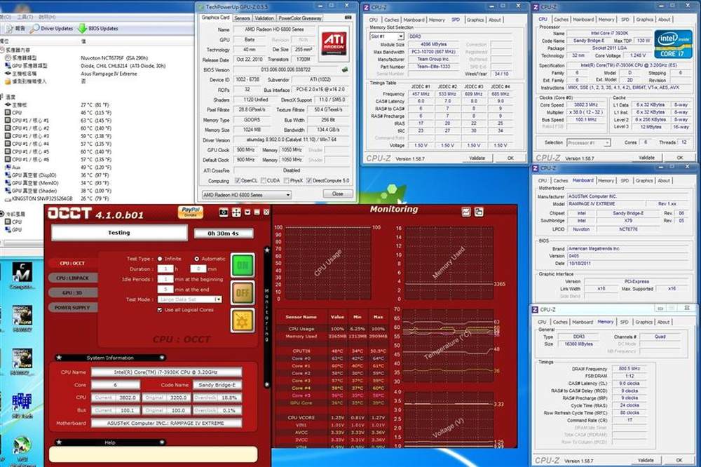Click the OCCT move-window arrows icon
Image resolution: width=701 pixels, height=467 pixels.
click(x=236, y=212)
